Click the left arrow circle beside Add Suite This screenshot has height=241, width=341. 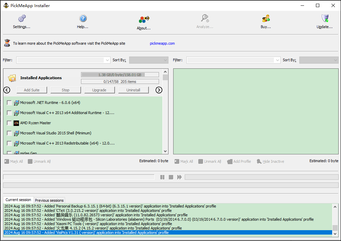pyautogui.click(x=7, y=90)
